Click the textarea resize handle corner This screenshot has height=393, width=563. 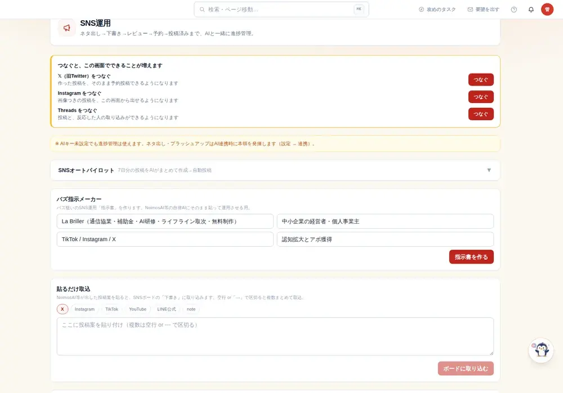click(491, 353)
